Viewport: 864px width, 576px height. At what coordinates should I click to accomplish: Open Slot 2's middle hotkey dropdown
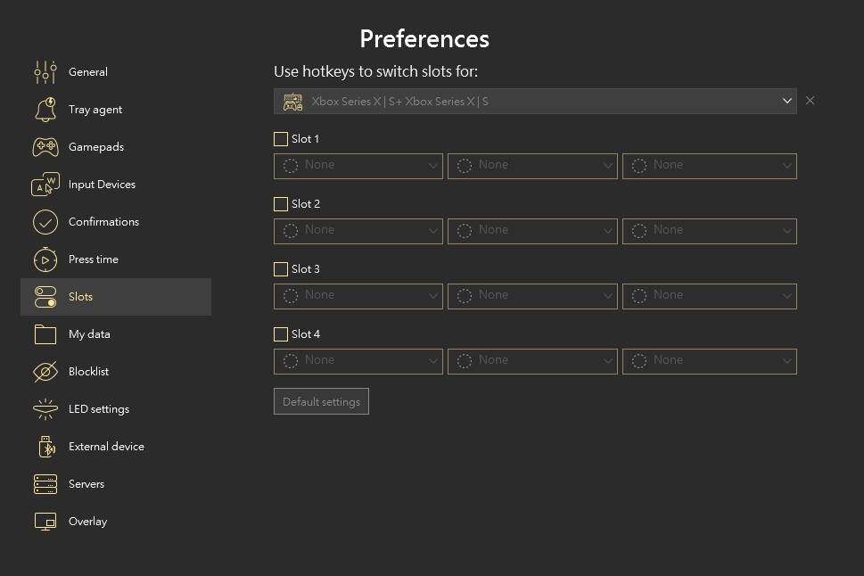pos(532,231)
